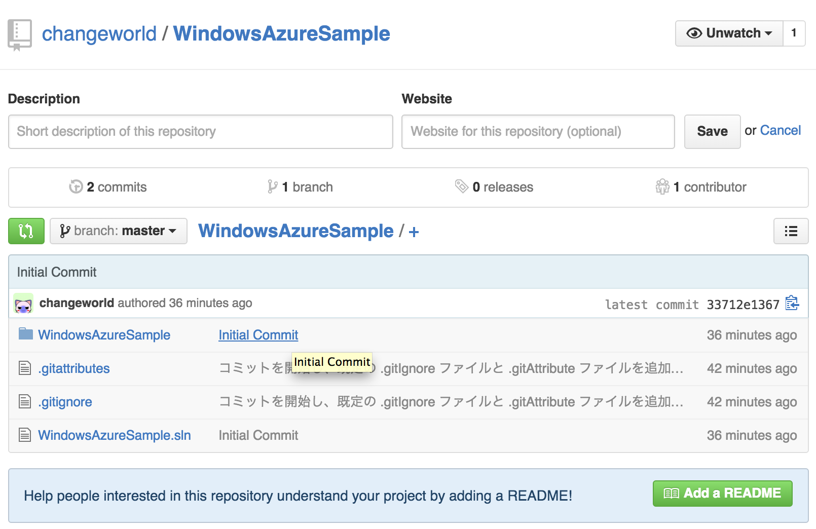Viewport: 816px width, 529px height.
Task: Open the 2 commits tab
Action: [108, 187]
